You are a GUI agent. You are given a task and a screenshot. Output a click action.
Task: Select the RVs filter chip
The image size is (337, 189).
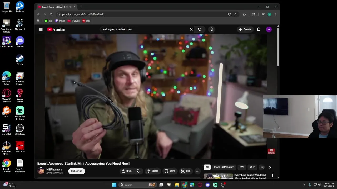point(242,167)
